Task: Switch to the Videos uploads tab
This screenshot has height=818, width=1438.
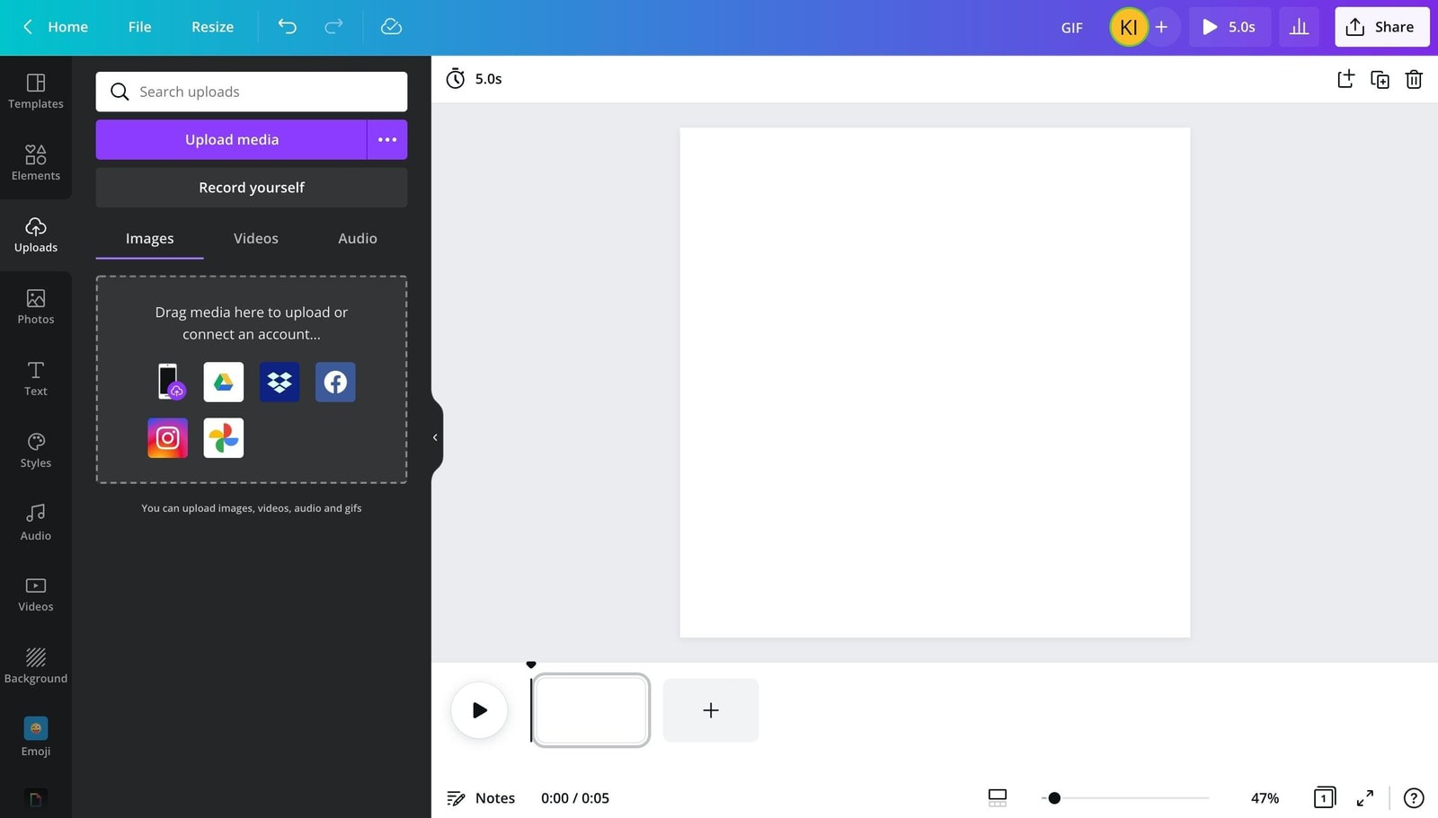Action: 255,238
